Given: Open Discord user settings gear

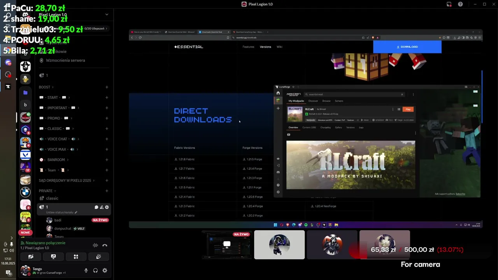Looking at the screenshot, I should [x=105, y=271].
